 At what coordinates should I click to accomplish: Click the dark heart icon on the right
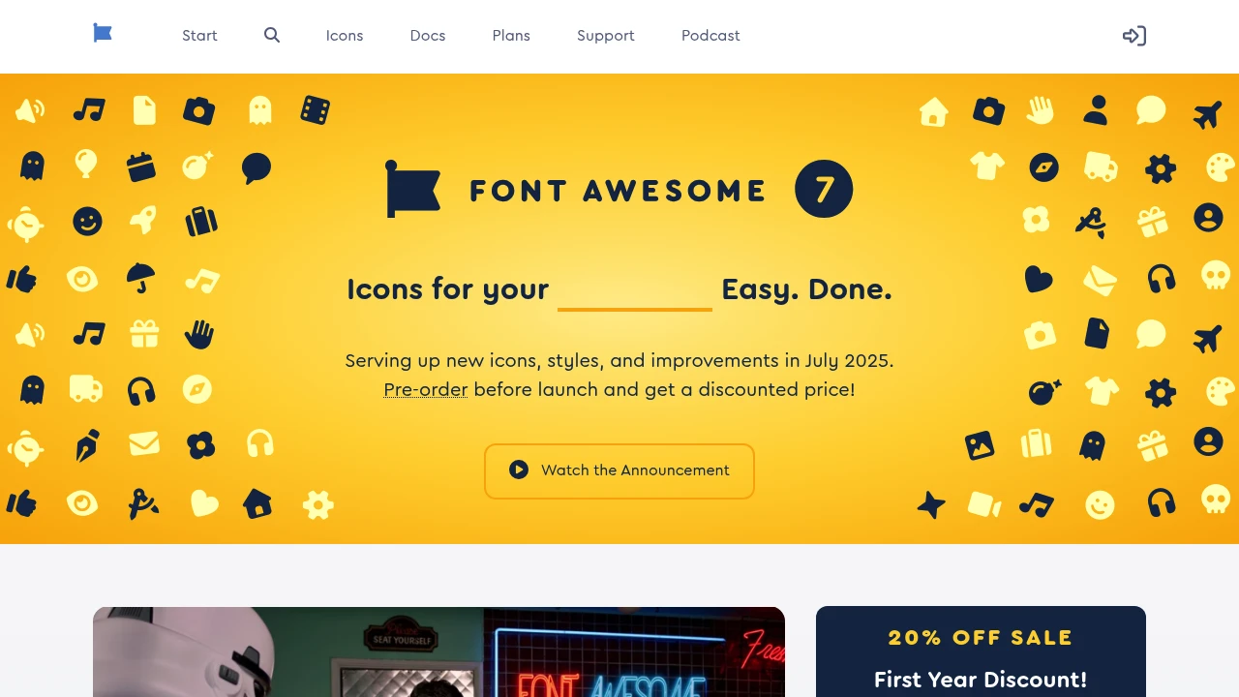[x=1039, y=280]
